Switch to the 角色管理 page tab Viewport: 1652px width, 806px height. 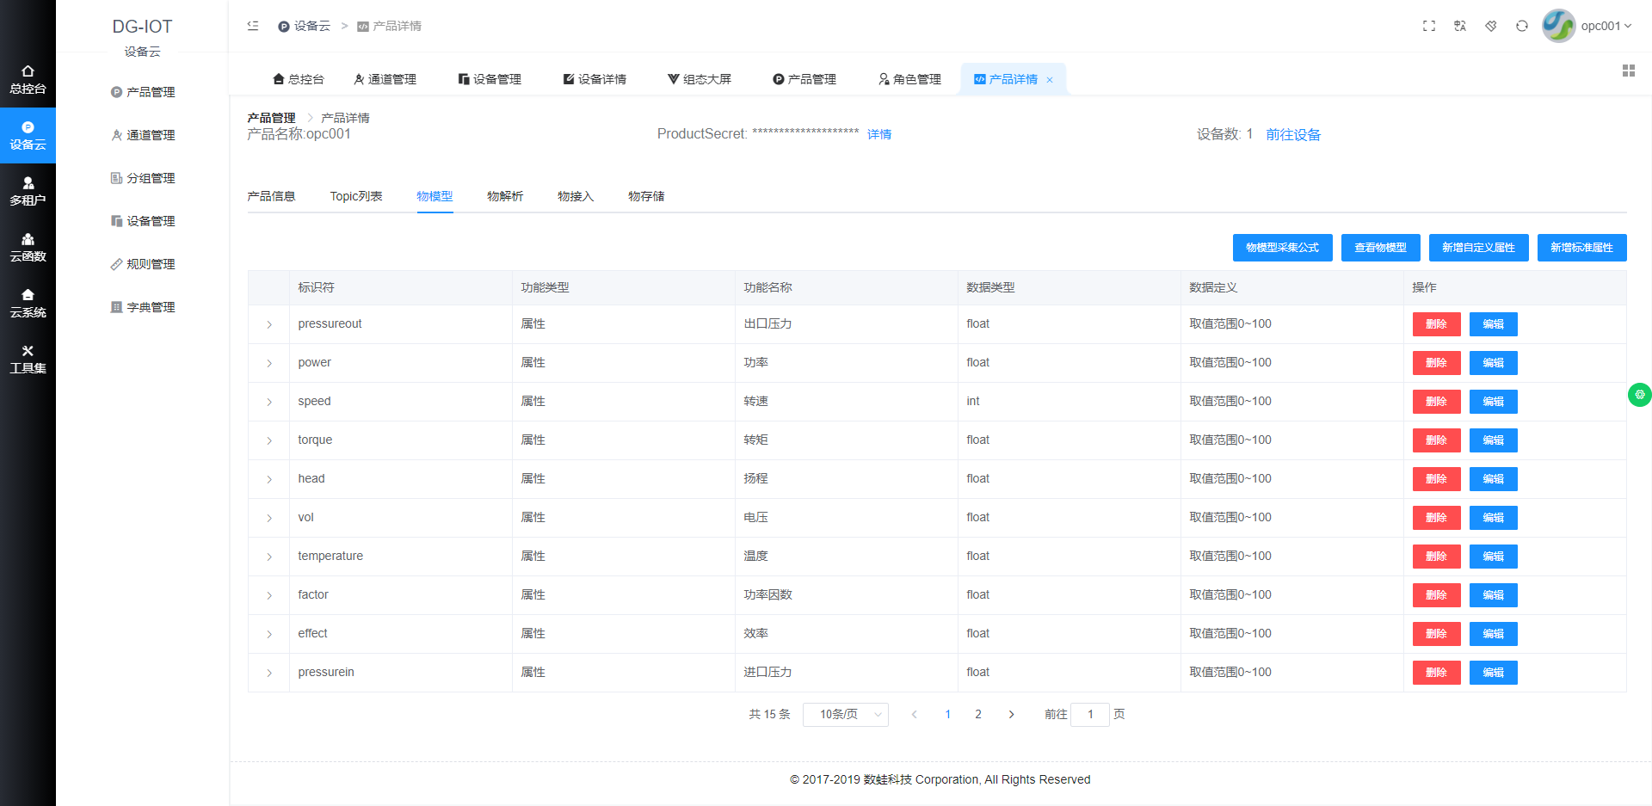point(909,79)
